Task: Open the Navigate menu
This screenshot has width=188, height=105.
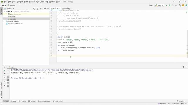Action: click(x=20, y=2)
